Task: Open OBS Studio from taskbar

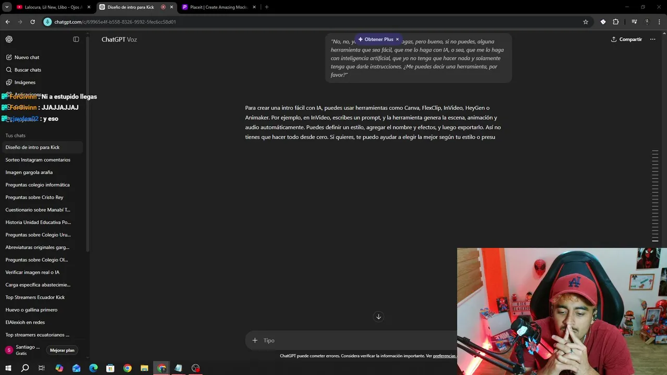Action: [195, 368]
